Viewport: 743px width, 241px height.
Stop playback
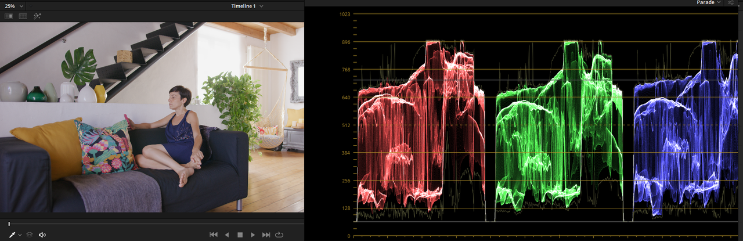240,235
